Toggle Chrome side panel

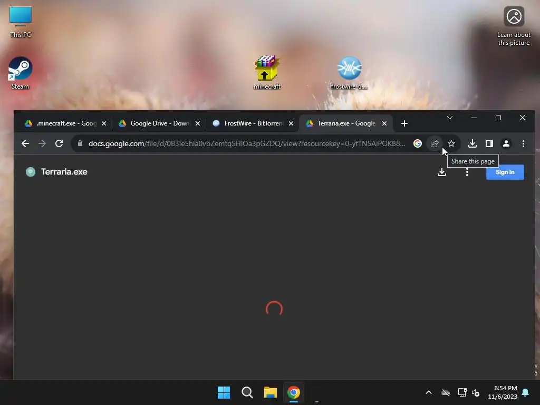click(489, 143)
